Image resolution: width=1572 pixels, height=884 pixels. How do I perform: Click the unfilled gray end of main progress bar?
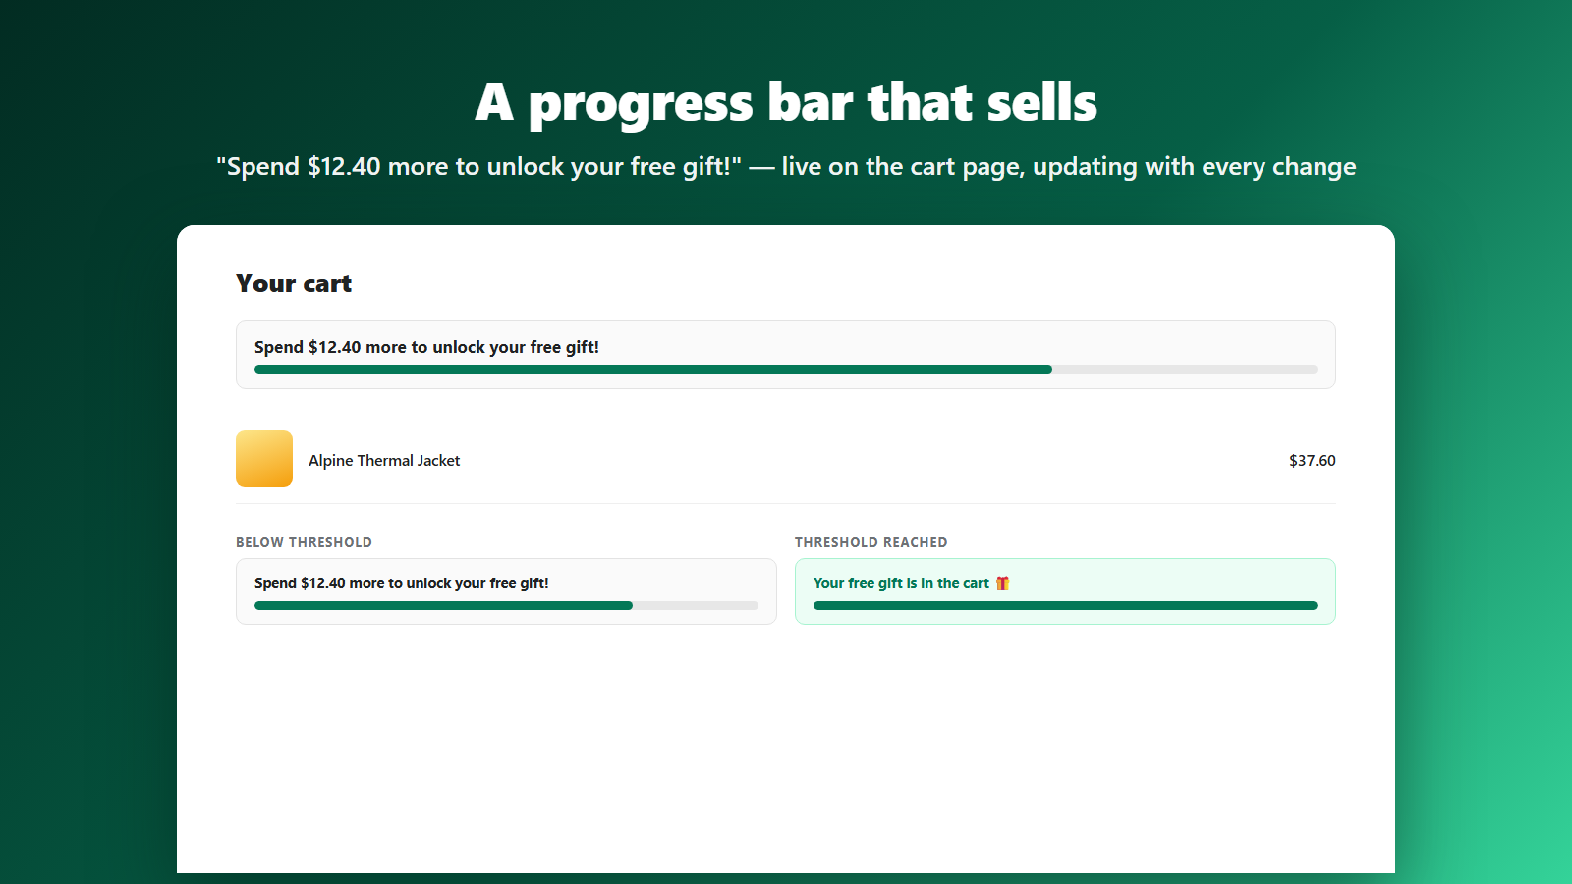[x=1185, y=370]
